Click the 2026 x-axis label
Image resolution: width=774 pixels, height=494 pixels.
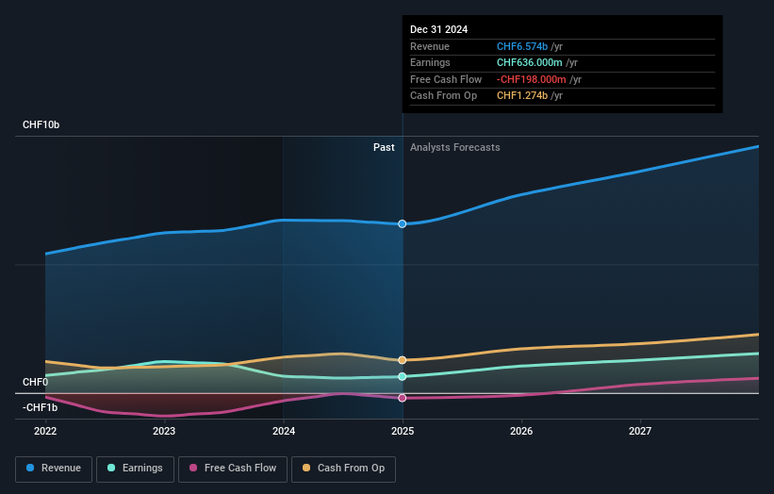click(521, 431)
